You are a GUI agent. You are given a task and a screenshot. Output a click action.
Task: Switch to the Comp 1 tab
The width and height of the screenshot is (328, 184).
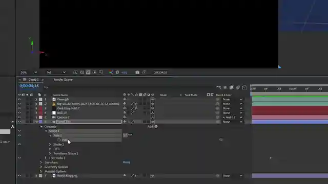(33, 80)
